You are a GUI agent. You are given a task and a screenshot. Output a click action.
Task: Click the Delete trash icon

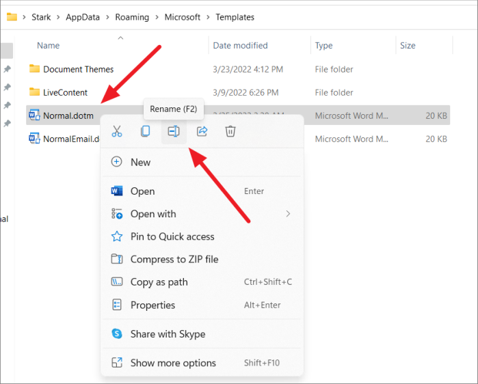(x=230, y=131)
